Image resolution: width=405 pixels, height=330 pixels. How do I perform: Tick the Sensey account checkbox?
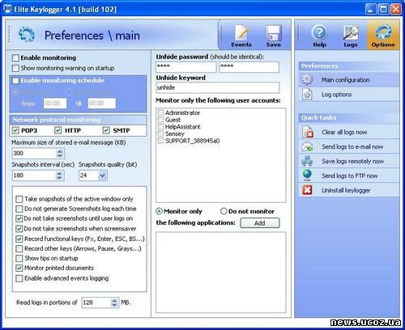(160, 133)
